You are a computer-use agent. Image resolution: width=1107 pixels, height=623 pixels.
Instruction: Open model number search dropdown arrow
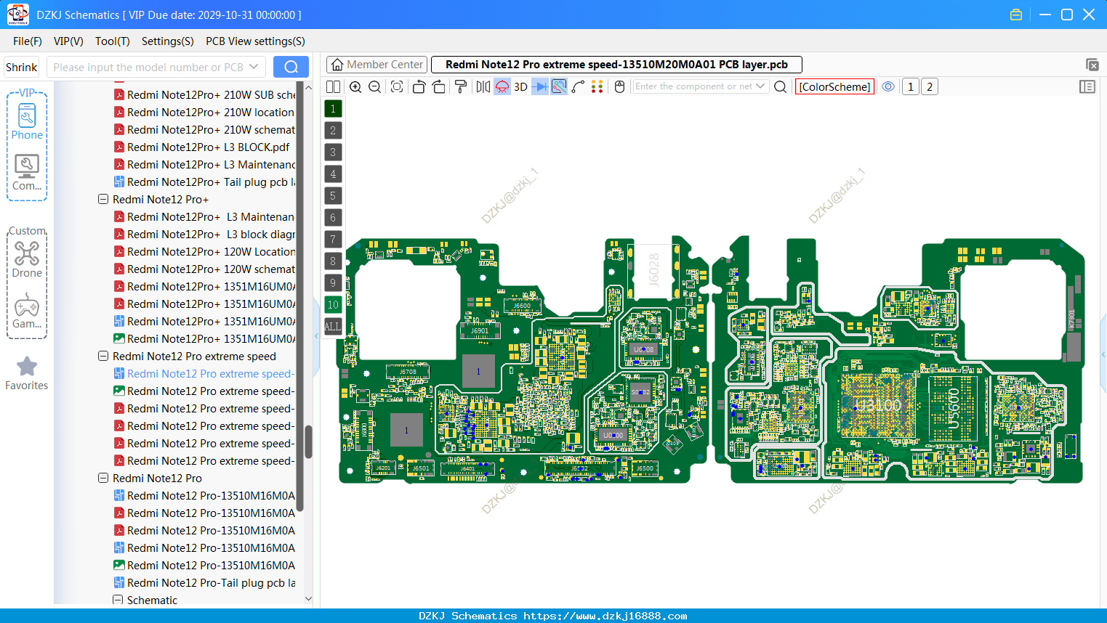[x=254, y=67]
